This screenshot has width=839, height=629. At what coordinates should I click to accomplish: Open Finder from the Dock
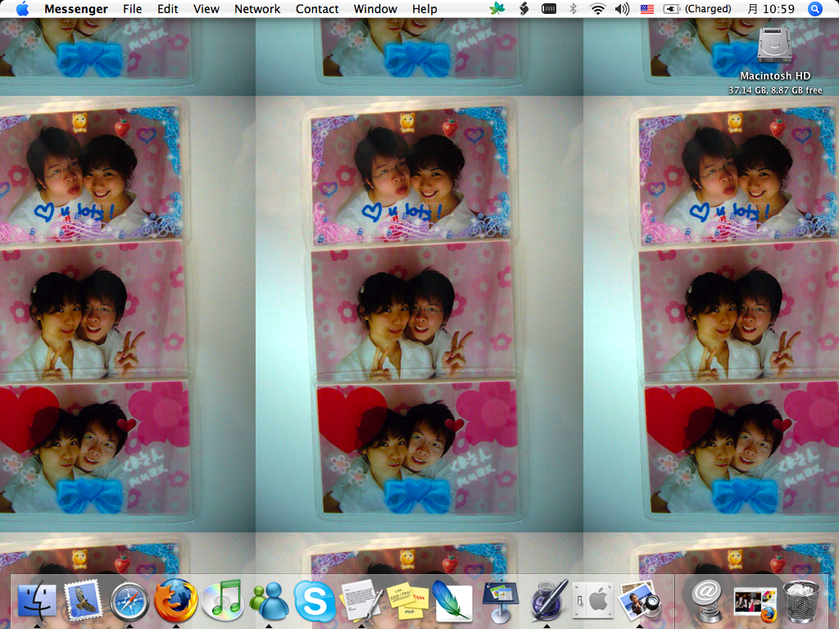[37, 601]
